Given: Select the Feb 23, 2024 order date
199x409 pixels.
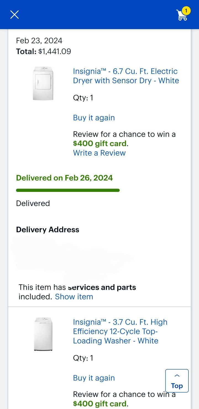Looking at the screenshot, I should (39, 40).
